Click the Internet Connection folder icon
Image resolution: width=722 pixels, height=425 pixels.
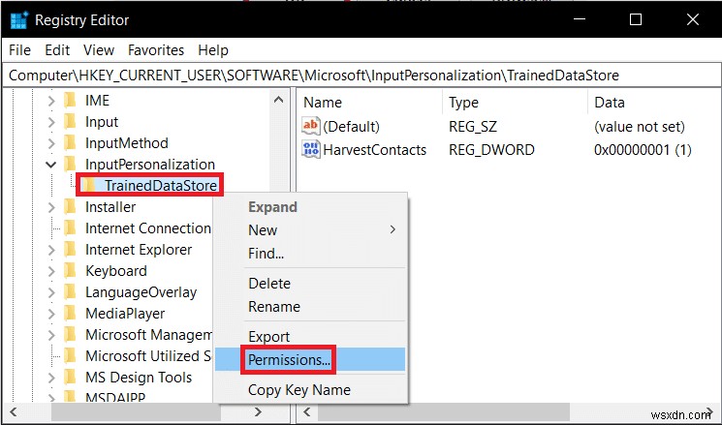(70, 228)
